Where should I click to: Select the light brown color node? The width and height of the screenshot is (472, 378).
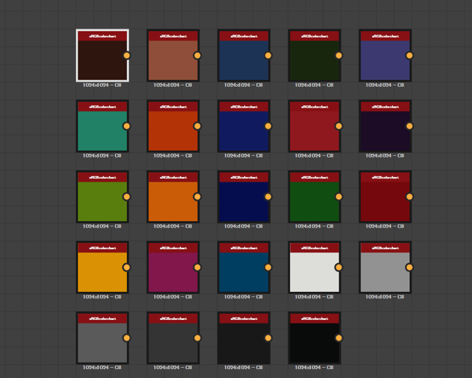coord(173,60)
